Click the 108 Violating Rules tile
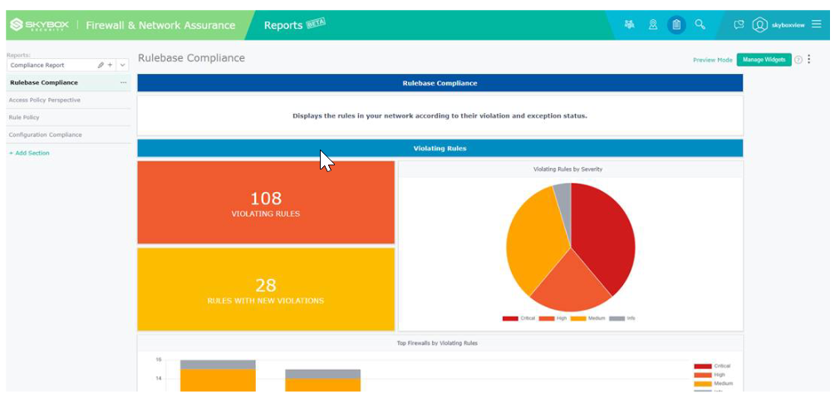 point(266,203)
